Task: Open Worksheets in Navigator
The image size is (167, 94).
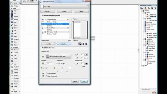Action: [148, 26]
